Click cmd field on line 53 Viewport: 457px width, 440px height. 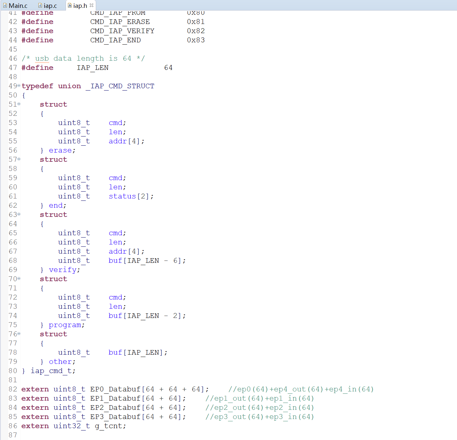coord(115,123)
